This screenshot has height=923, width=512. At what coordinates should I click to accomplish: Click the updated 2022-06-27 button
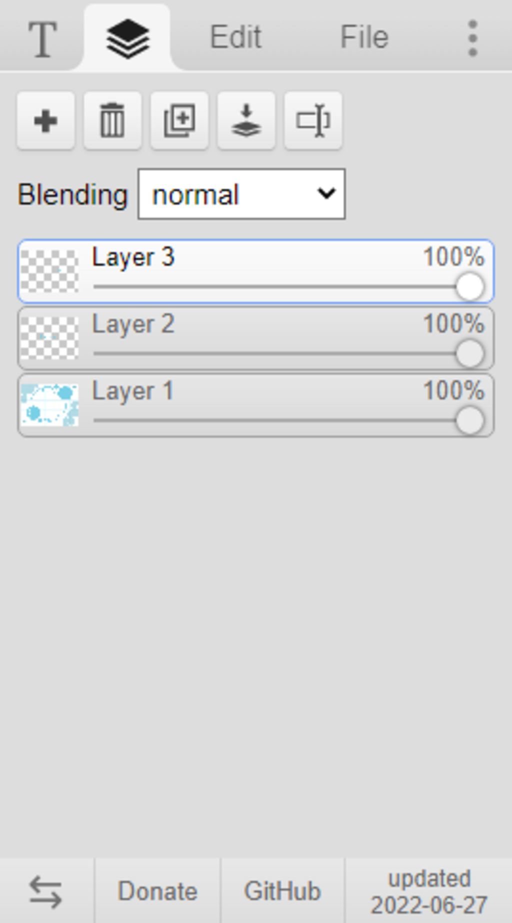pos(429,891)
